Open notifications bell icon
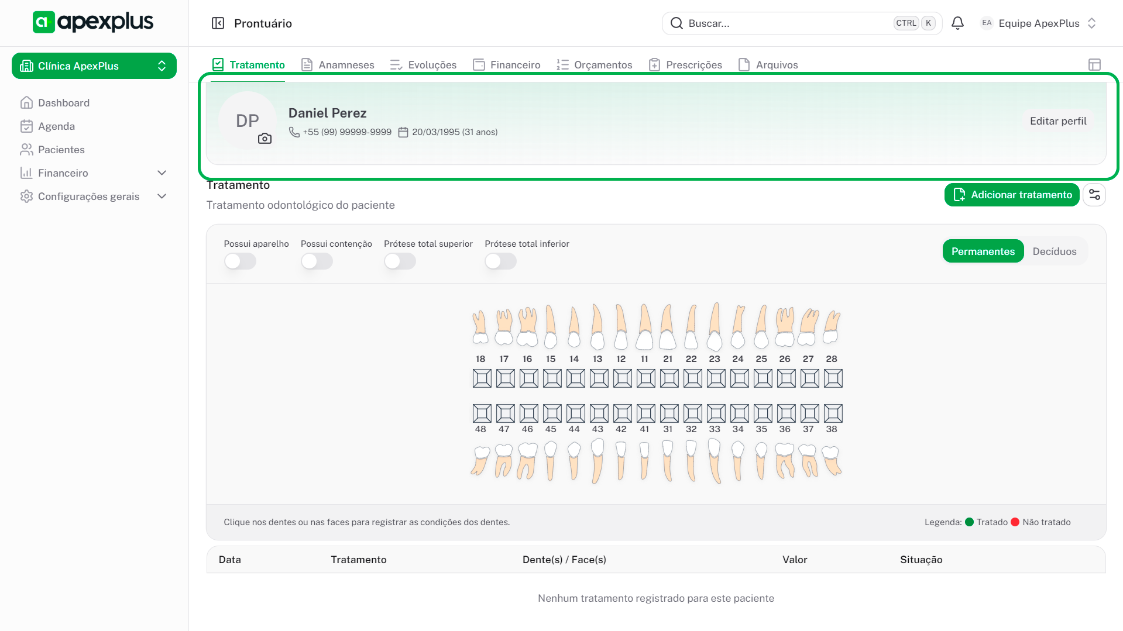This screenshot has width=1123, height=631. (957, 23)
